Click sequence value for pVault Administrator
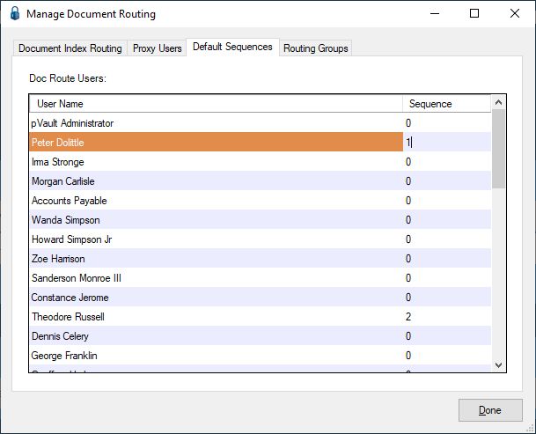536x434 pixels. tap(408, 122)
